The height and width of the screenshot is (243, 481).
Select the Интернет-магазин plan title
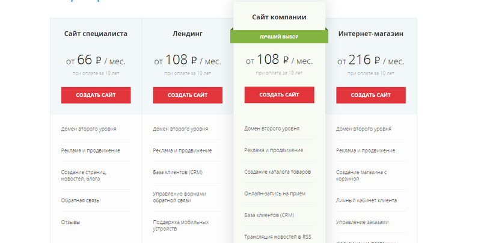[x=371, y=34]
